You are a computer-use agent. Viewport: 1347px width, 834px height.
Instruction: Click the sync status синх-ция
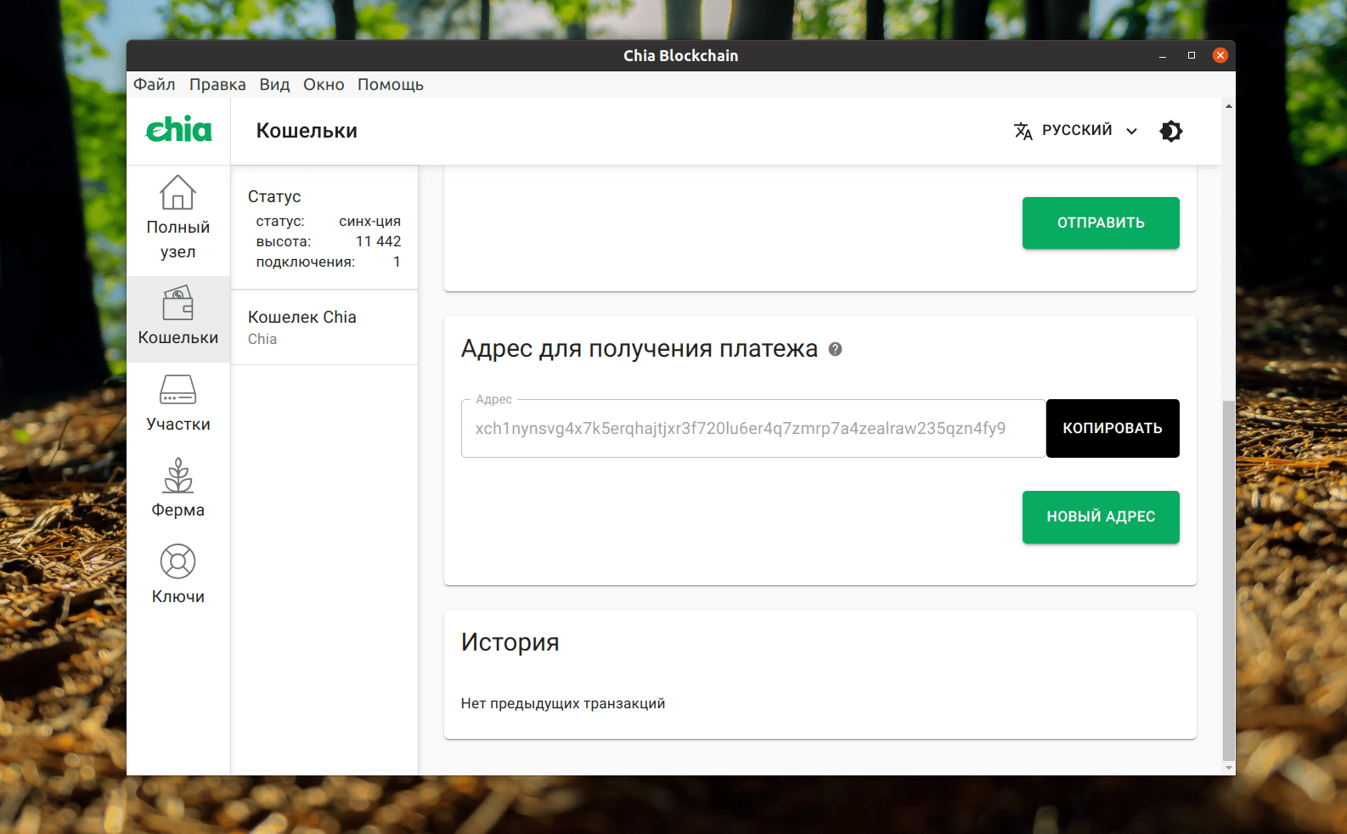[x=369, y=221]
